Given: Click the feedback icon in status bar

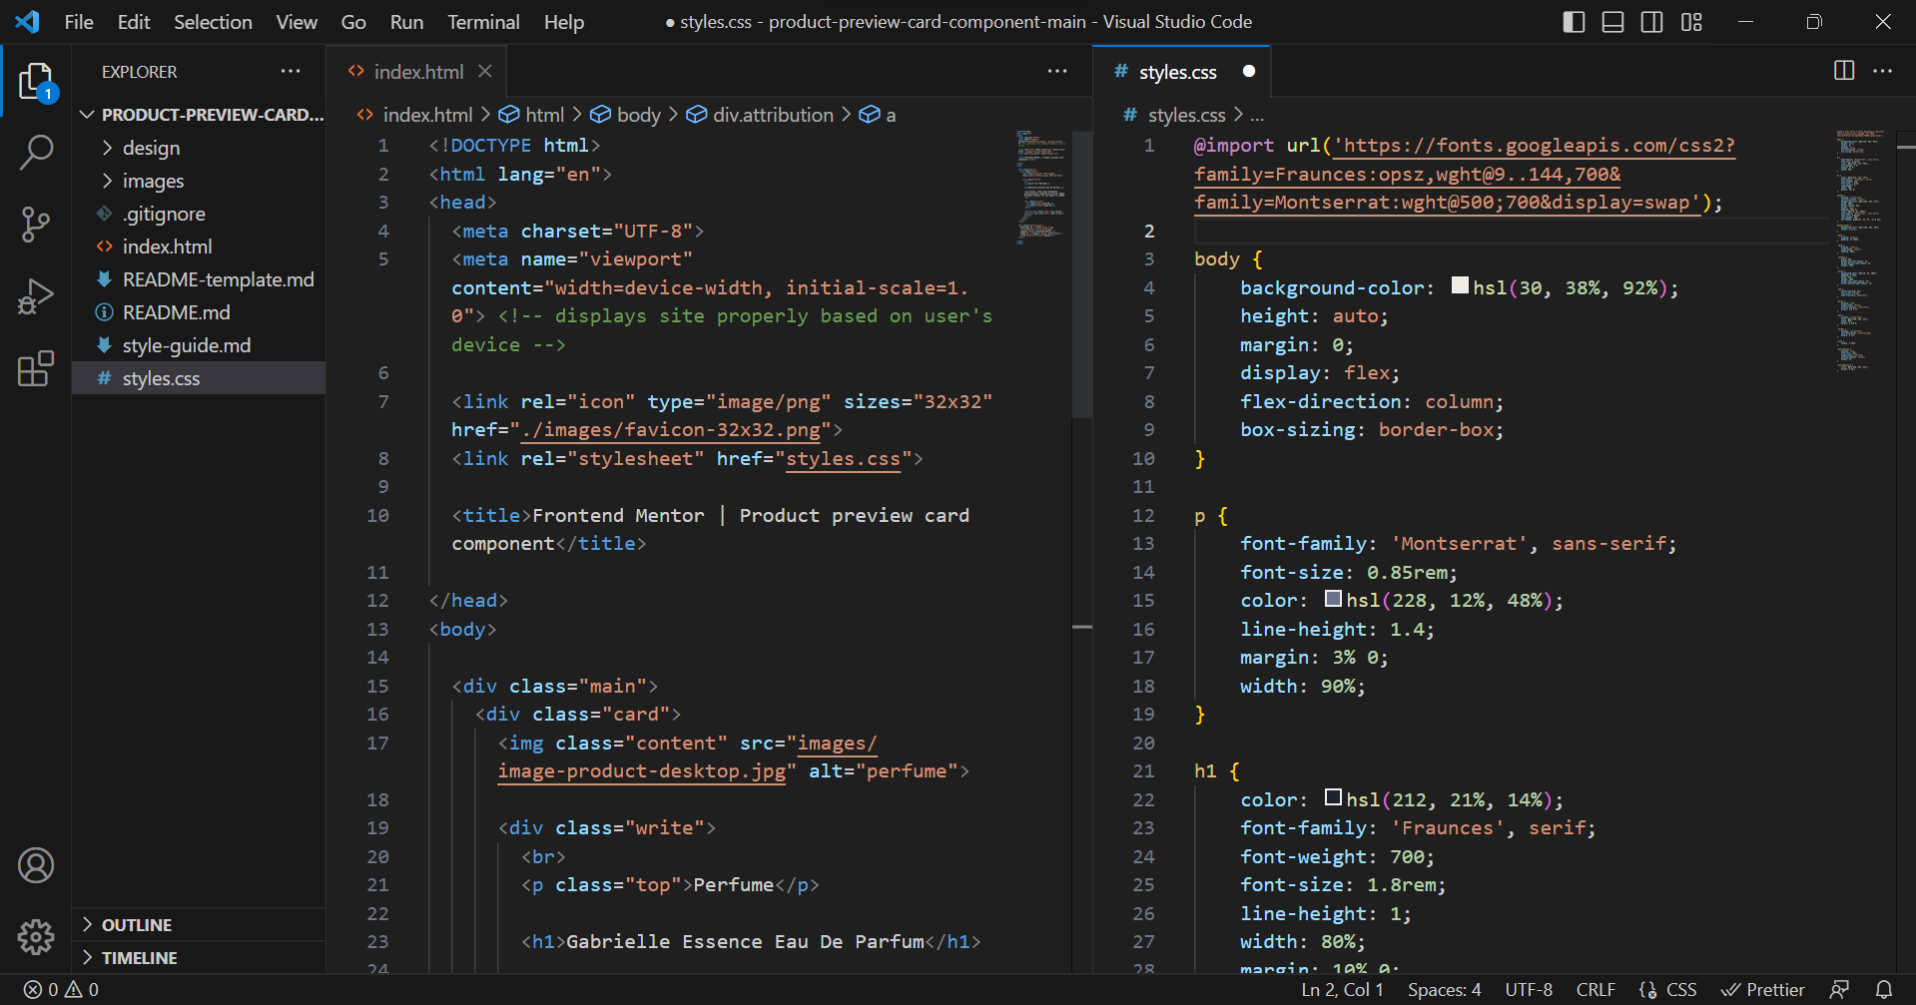Looking at the screenshot, I should [x=1839, y=990].
